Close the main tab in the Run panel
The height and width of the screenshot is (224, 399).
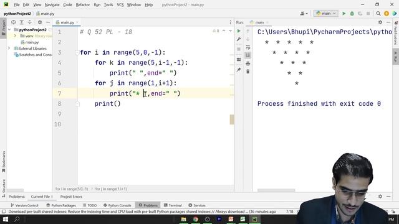267,22
